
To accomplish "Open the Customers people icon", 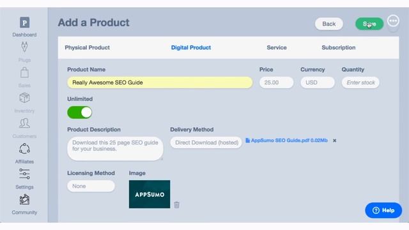I will [x=24, y=123].
